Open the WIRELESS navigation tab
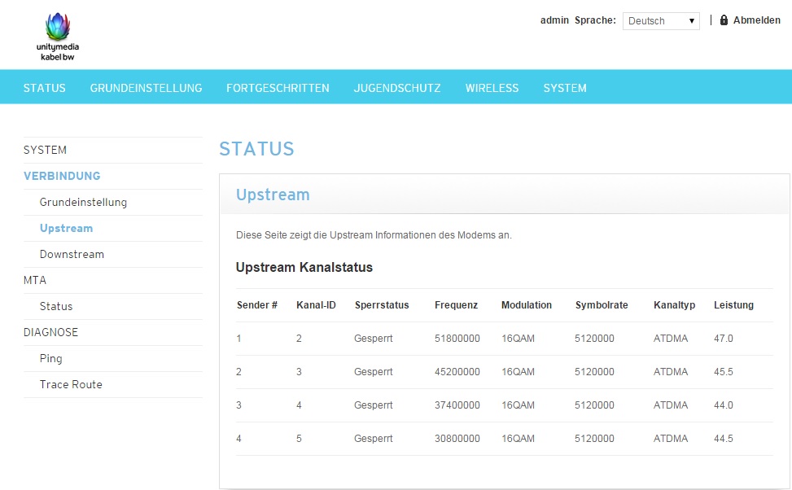The width and height of the screenshot is (792, 490). pyautogui.click(x=492, y=88)
